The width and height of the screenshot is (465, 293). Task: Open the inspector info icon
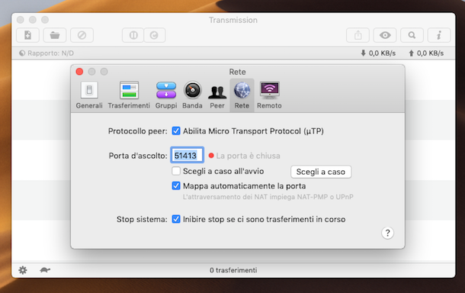coord(439,35)
